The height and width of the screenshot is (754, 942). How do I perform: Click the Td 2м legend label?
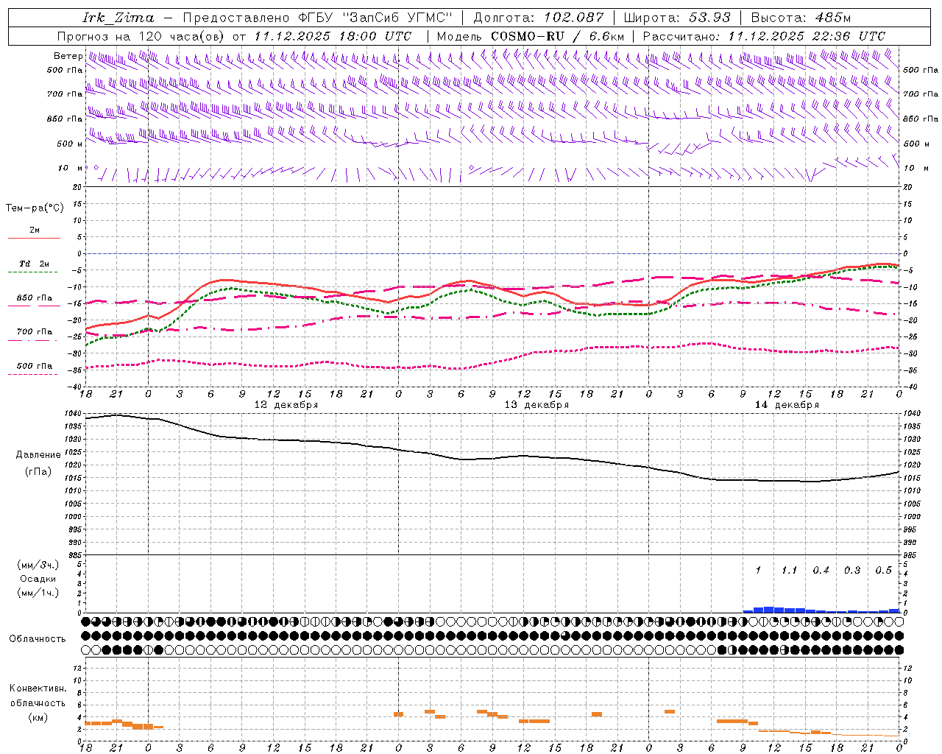[34, 264]
